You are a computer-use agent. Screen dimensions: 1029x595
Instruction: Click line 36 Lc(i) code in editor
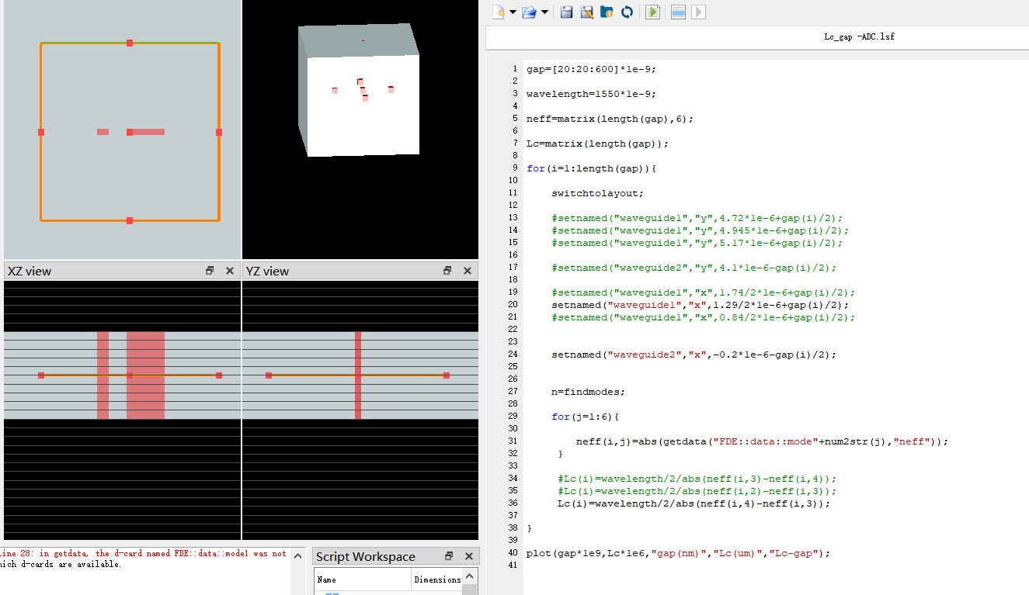pos(694,503)
